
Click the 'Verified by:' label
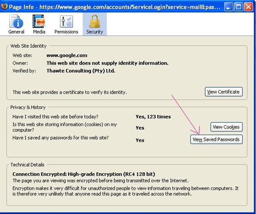pyautogui.click(x=24, y=71)
